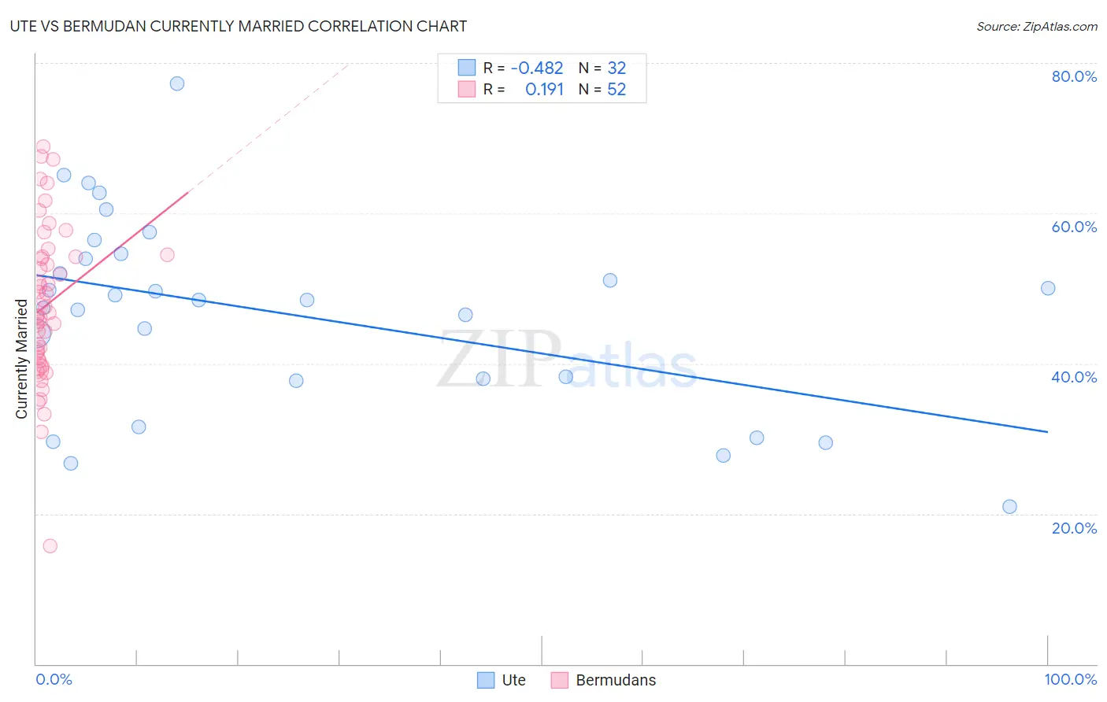Click the highest Ute point near 80%
Viewport: 1107px width, 702px height.
point(177,83)
